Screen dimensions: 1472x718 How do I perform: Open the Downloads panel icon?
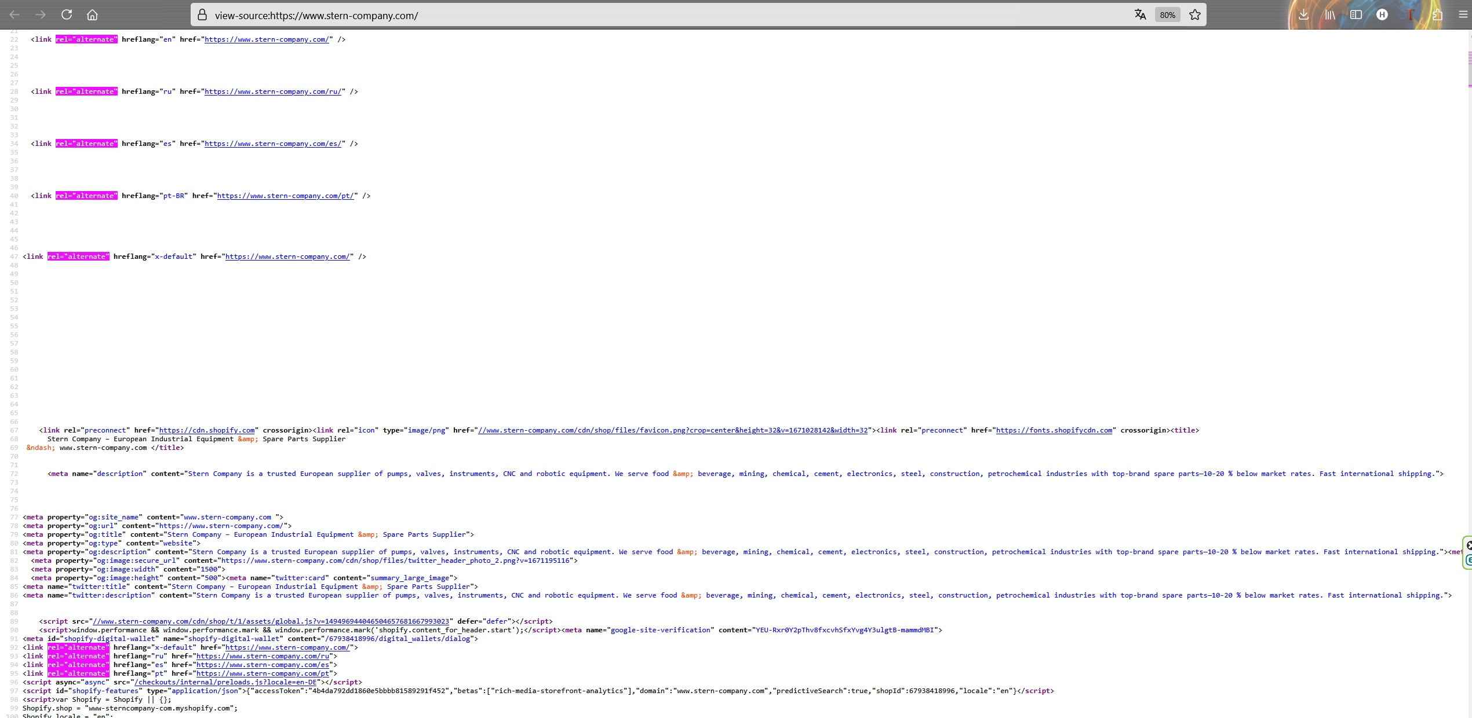(1303, 15)
